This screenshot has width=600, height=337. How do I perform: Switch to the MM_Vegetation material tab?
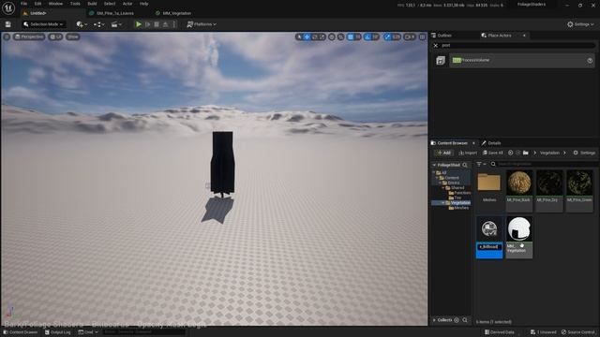coord(177,13)
